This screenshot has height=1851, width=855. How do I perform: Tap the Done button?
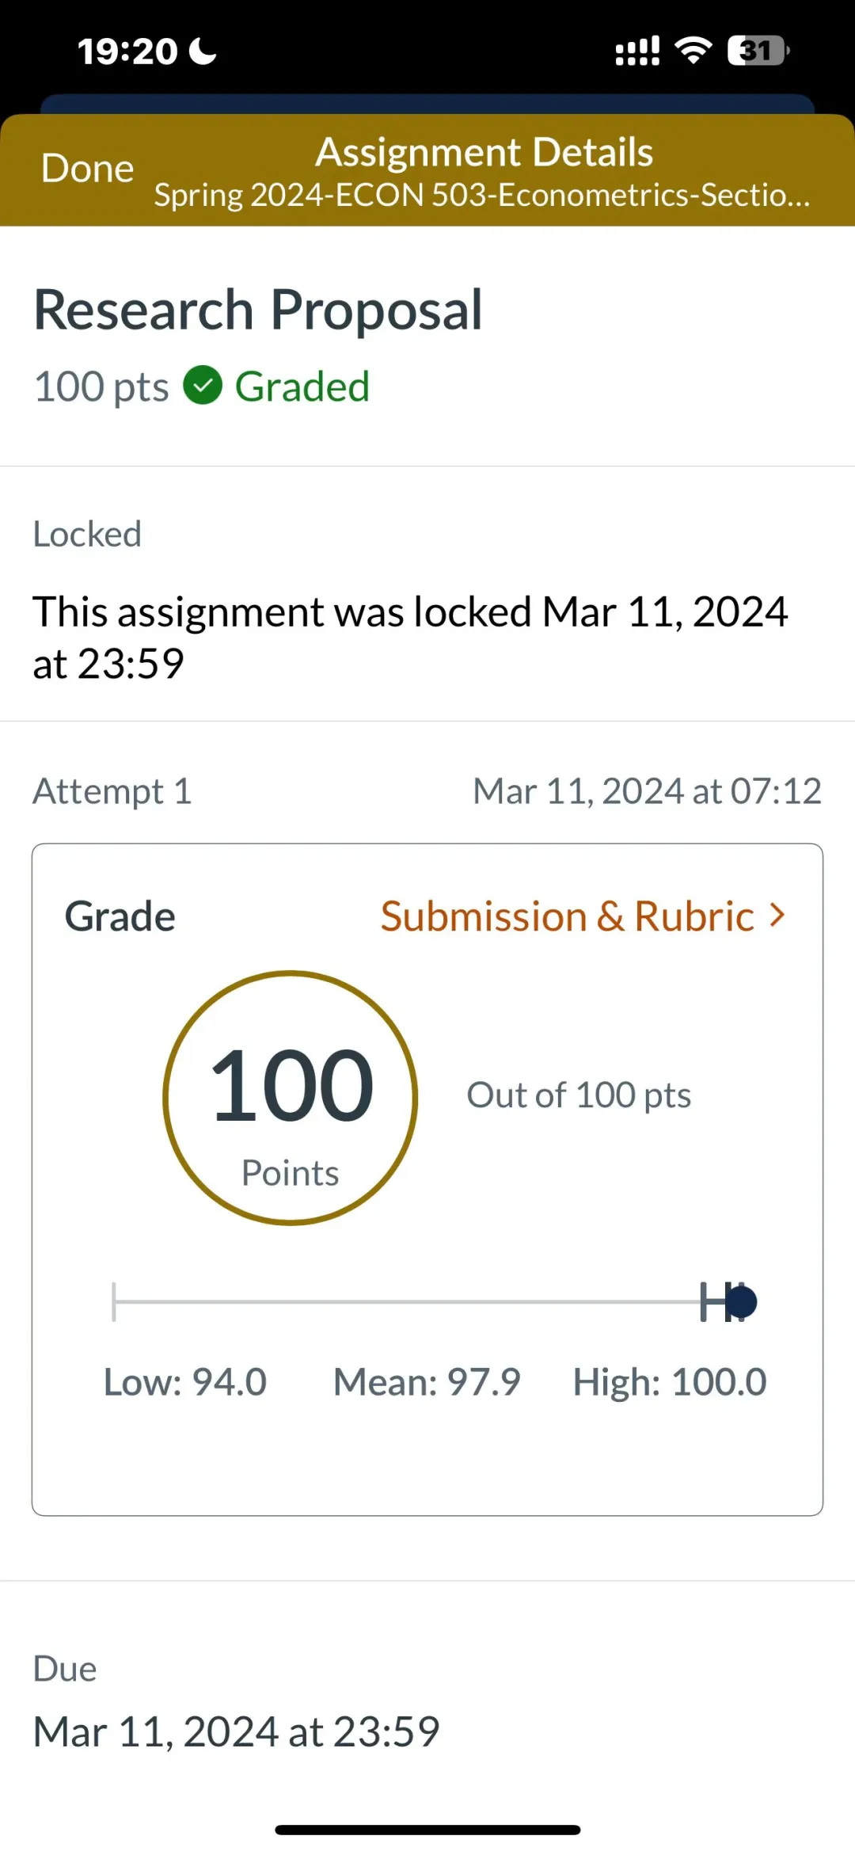coord(87,169)
